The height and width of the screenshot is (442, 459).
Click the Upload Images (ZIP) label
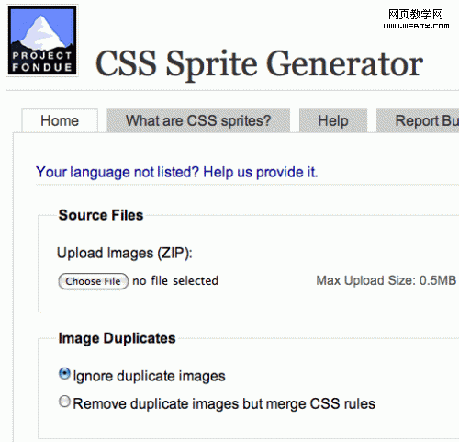[125, 254]
